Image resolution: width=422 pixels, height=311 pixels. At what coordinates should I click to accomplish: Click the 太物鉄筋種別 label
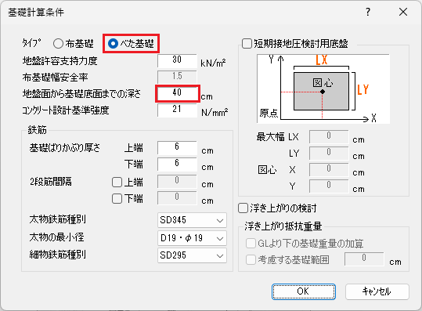pyautogui.click(x=58, y=219)
